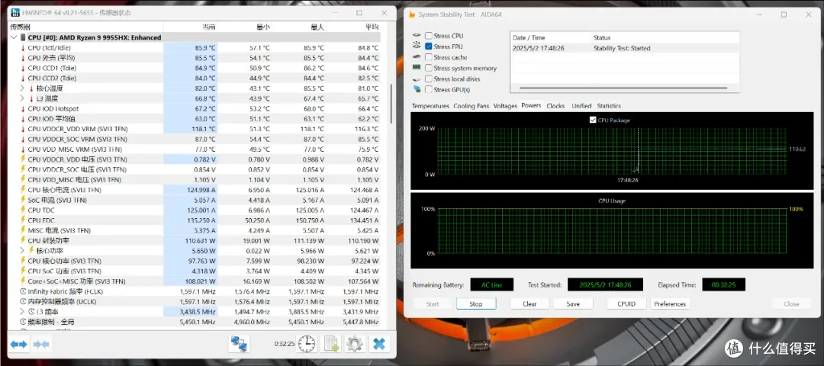Click lightning icon of CPU SoC 功率 row

(23, 271)
